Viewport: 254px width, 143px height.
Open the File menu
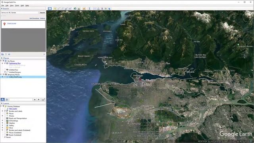(x=3, y=6)
